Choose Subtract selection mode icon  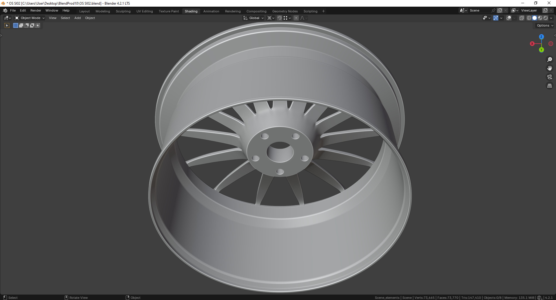(x=27, y=25)
